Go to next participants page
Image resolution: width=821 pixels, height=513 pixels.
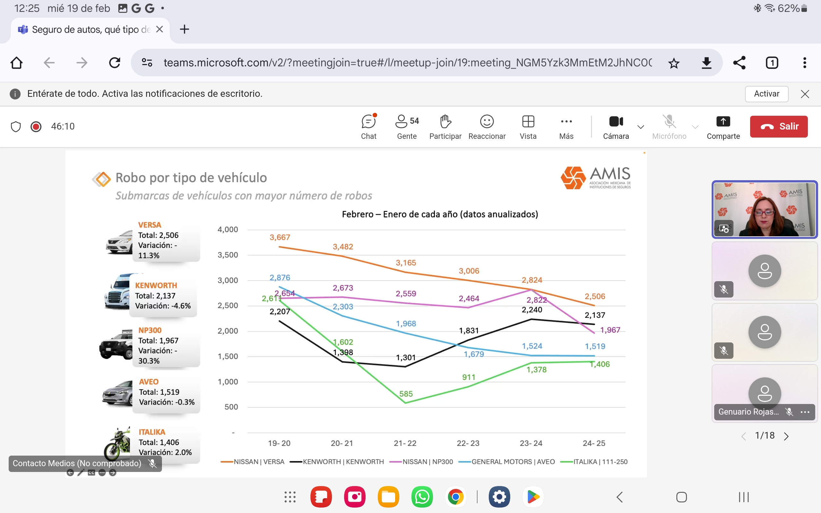[x=786, y=436]
